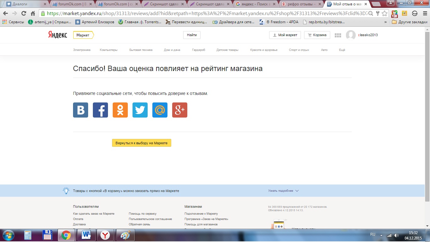Open the Детские товары category

(x=227, y=50)
